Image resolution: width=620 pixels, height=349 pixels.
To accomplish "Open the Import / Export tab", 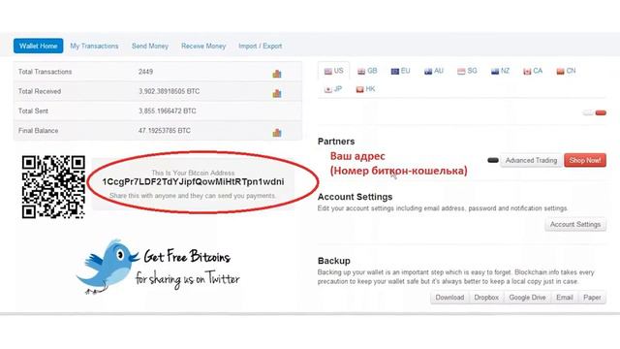I will 261,46.
